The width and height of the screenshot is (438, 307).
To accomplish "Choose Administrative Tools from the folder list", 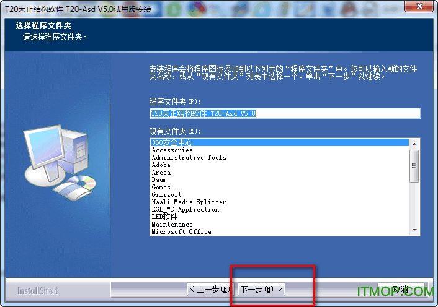I will pyautogui.click(x=189, y=157).
